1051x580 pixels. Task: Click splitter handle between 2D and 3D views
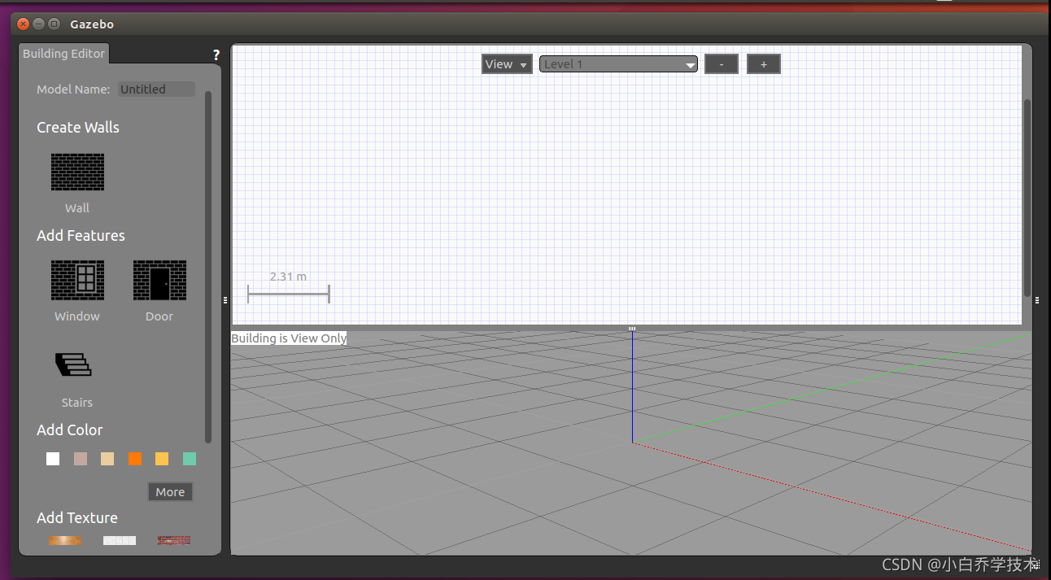pos(632,328)
